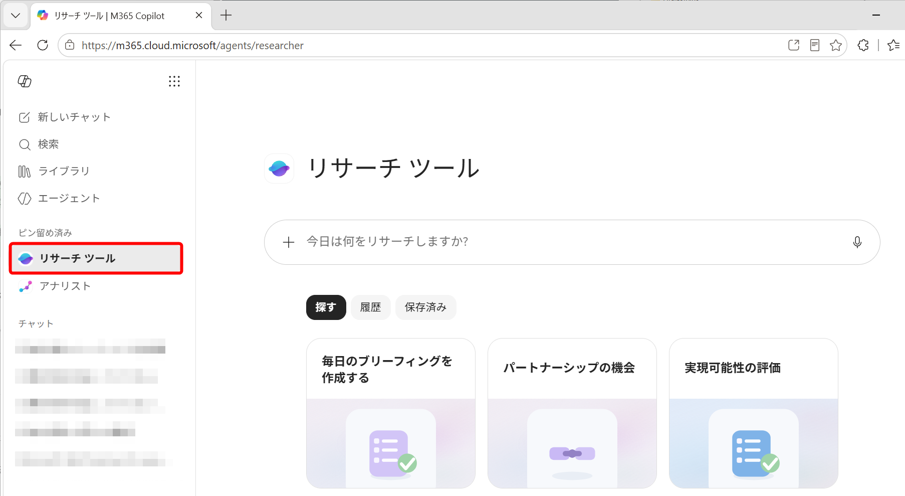Click the アナリスト graph icon

(25, 286)
